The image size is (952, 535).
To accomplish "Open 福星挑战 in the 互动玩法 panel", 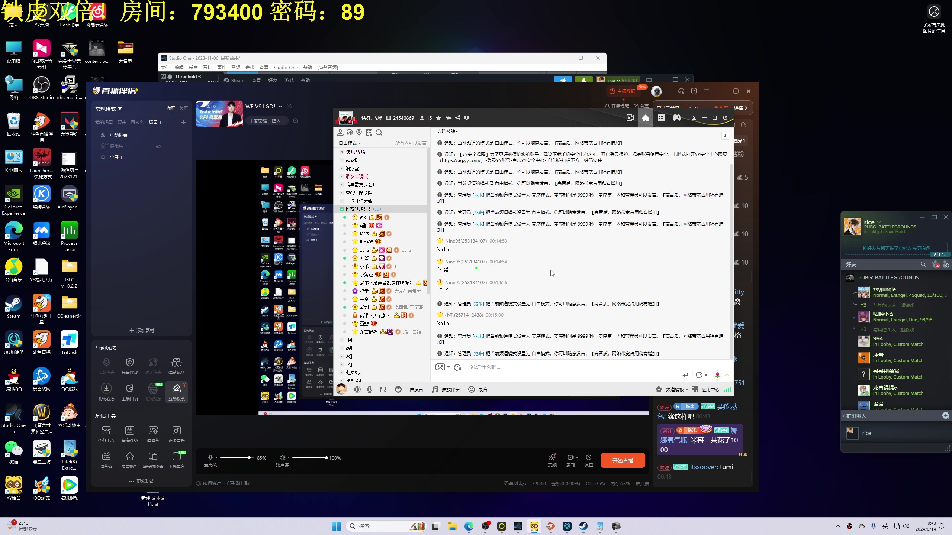I will tap(129, 366).
